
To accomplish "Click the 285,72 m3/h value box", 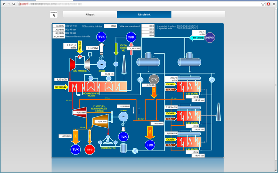I will (x=172, y=79).
